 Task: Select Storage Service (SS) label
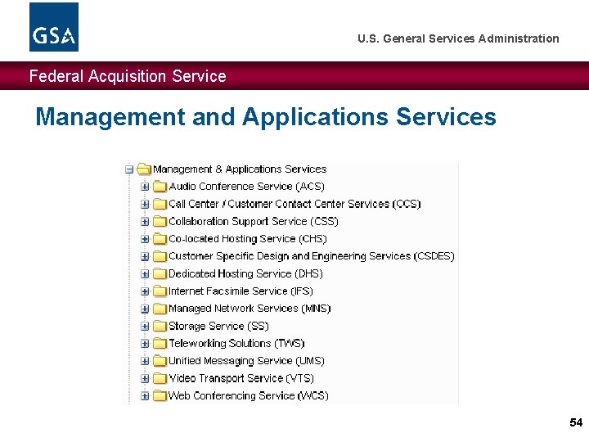[218, 327]
